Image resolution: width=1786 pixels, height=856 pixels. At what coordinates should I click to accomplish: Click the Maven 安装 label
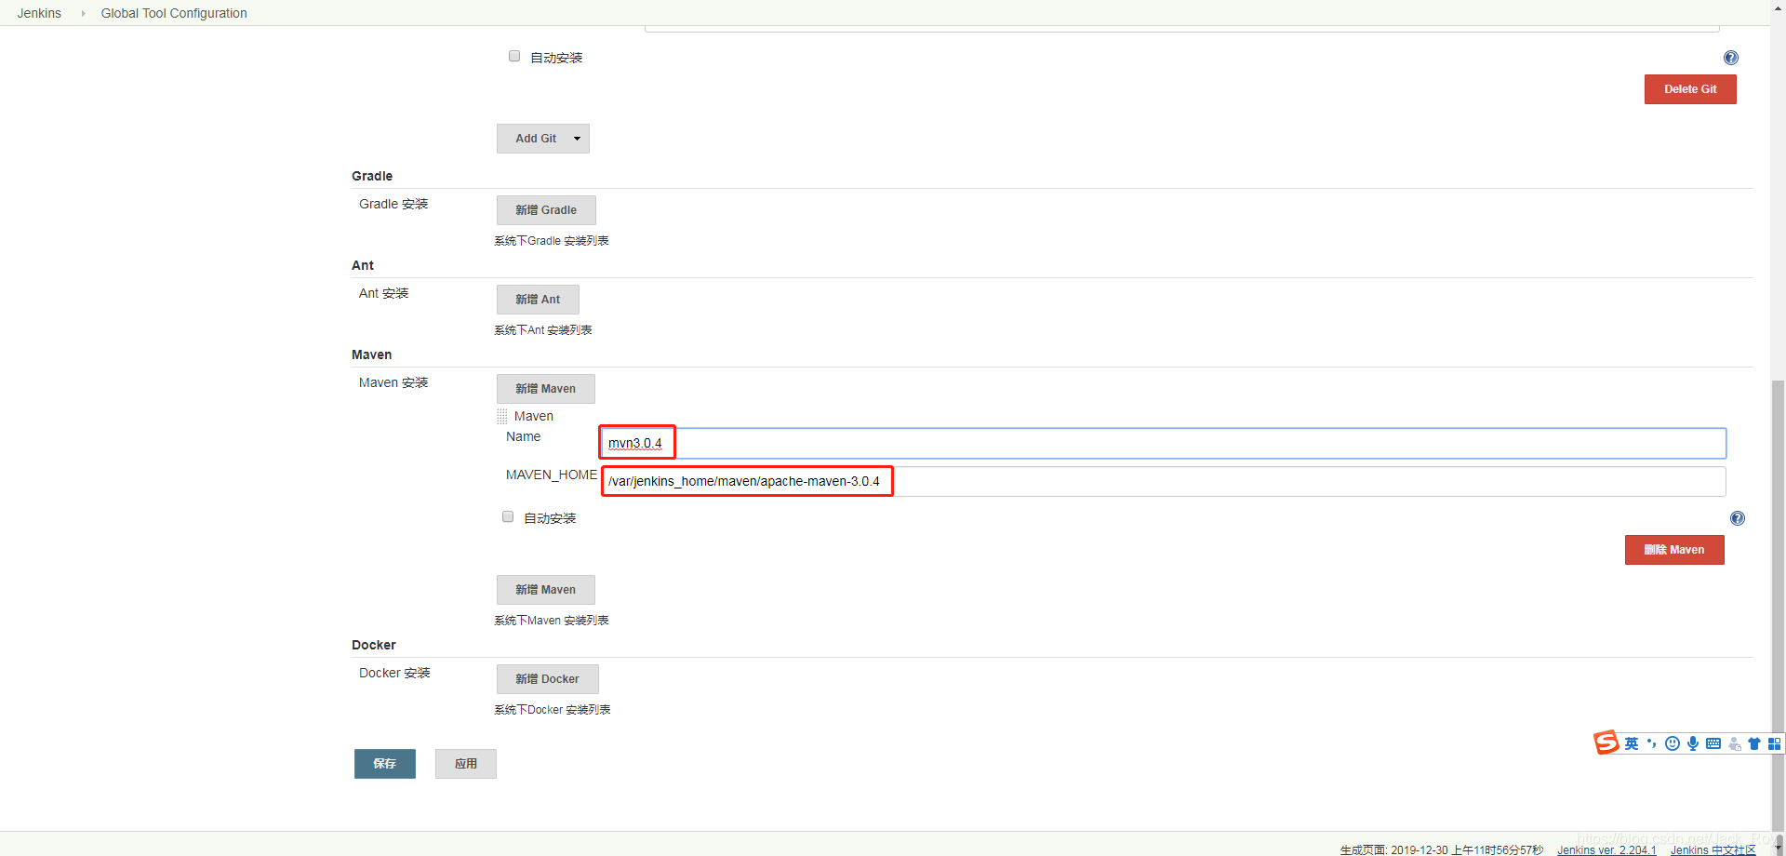393,382
